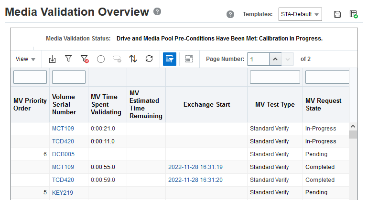Save the template with floppy disk icon
Image resolution: width=368 pixels, height=200 pixels.
(337, 14)
